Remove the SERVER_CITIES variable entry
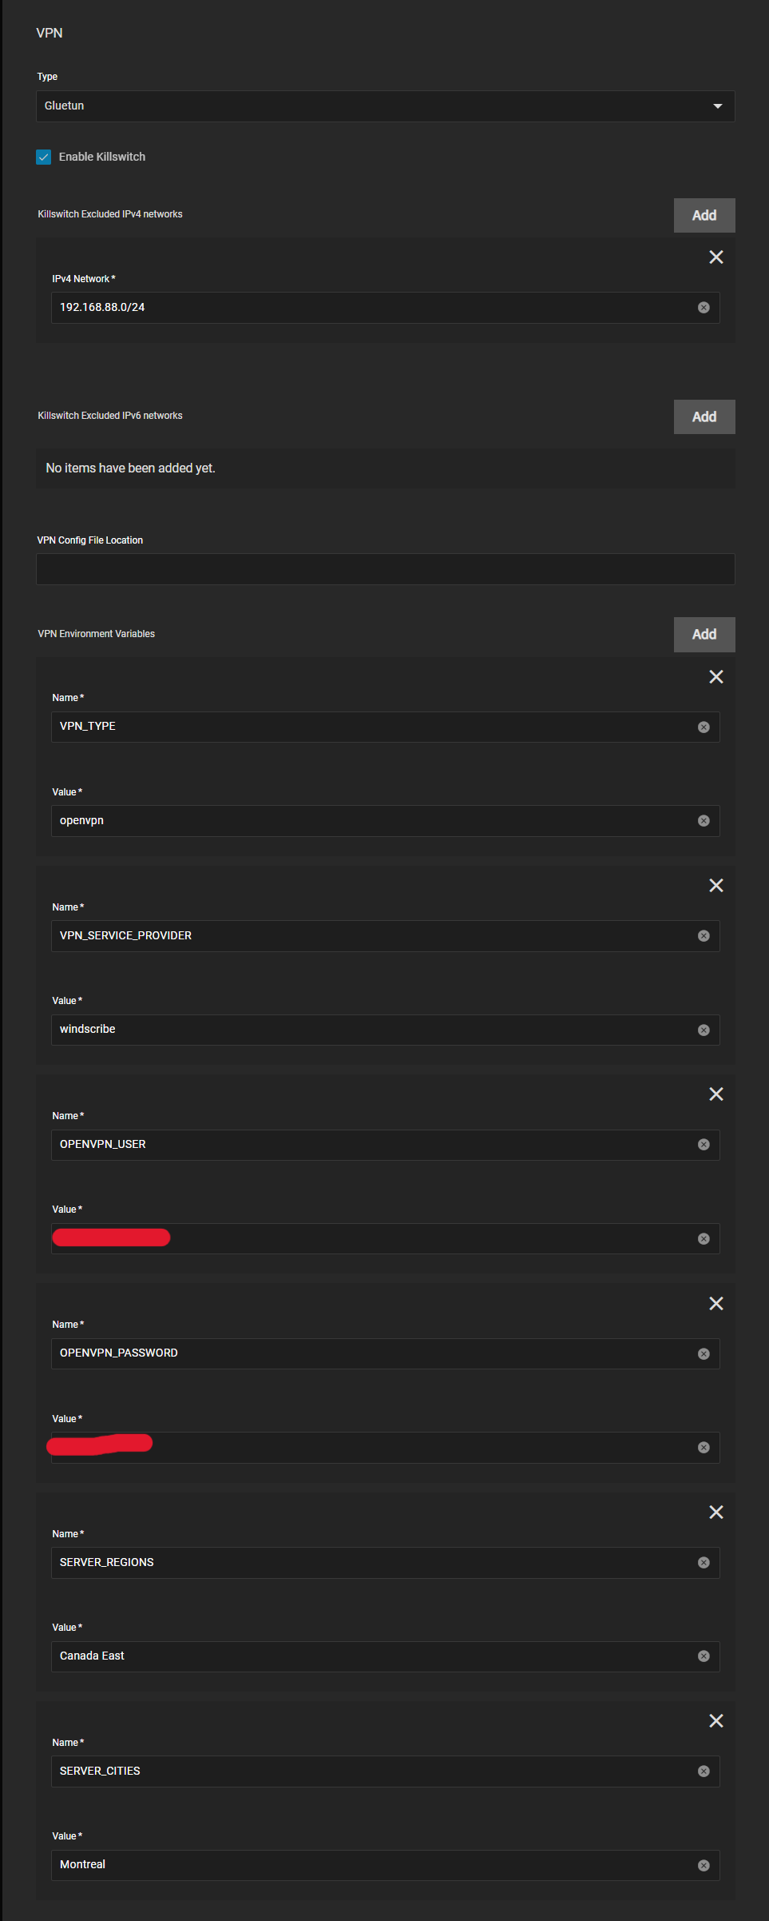The image size is (769, 1921). click(x=716, y=1720)
